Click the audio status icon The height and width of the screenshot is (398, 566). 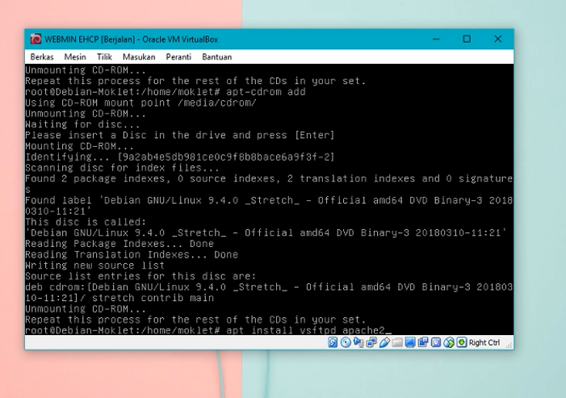[x=358, y=342]
